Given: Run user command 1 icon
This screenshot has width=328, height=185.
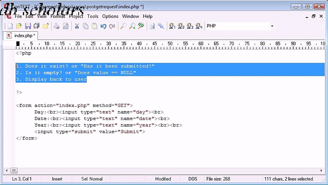Looking at the screenshot, I should [x=172, y=26].
